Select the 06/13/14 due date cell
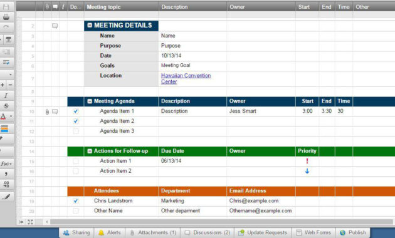Image resolution: width=395 pixels, height=238 pixels. (x=192, y=161)
